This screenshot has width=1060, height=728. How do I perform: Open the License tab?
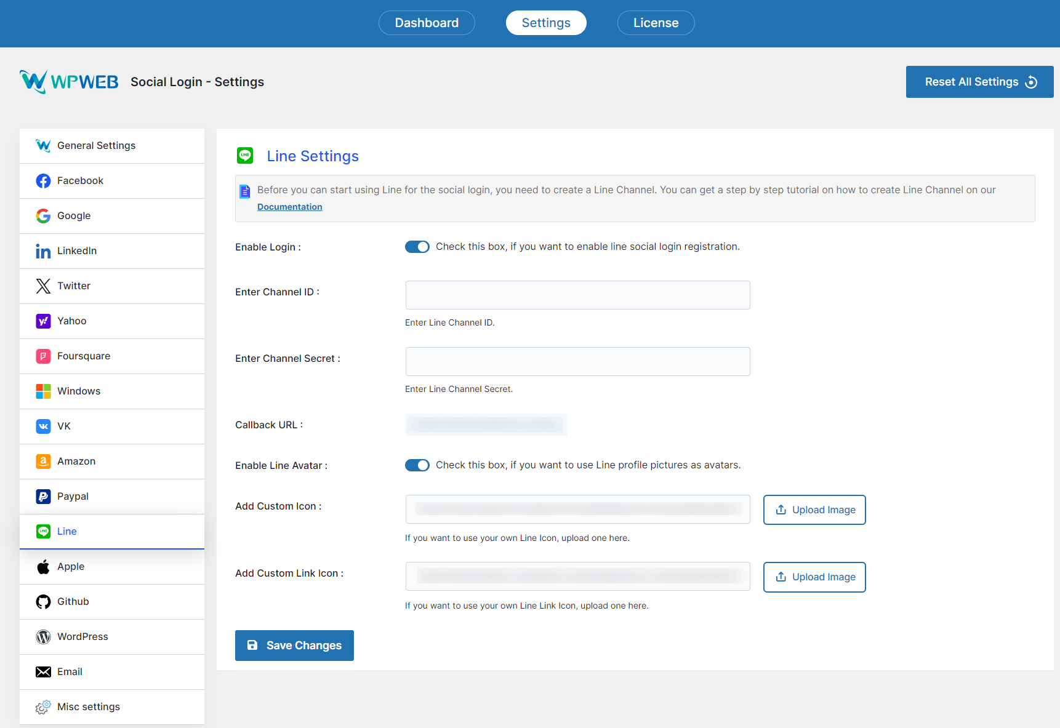tap(656, 23)
